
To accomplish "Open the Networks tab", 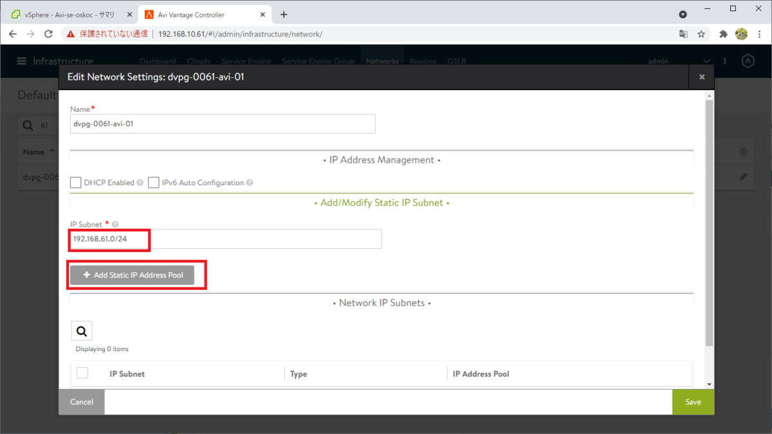I will click(x=382, y=62).
